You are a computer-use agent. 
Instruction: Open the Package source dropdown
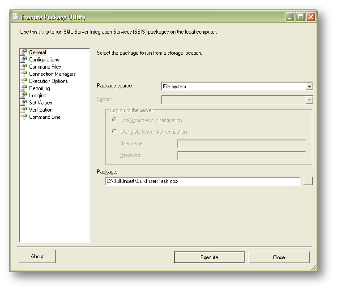coord(309,87)
